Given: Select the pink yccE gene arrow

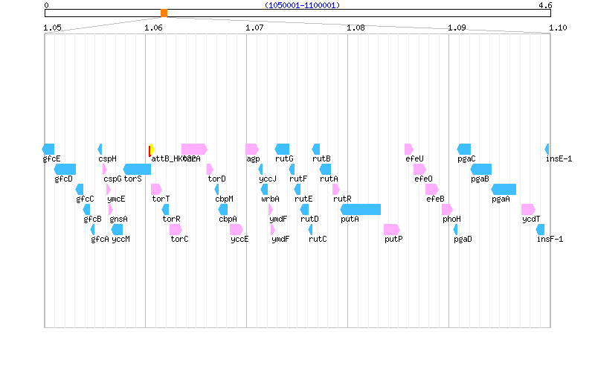Looking at the screenshot, I should pos(237,229).
